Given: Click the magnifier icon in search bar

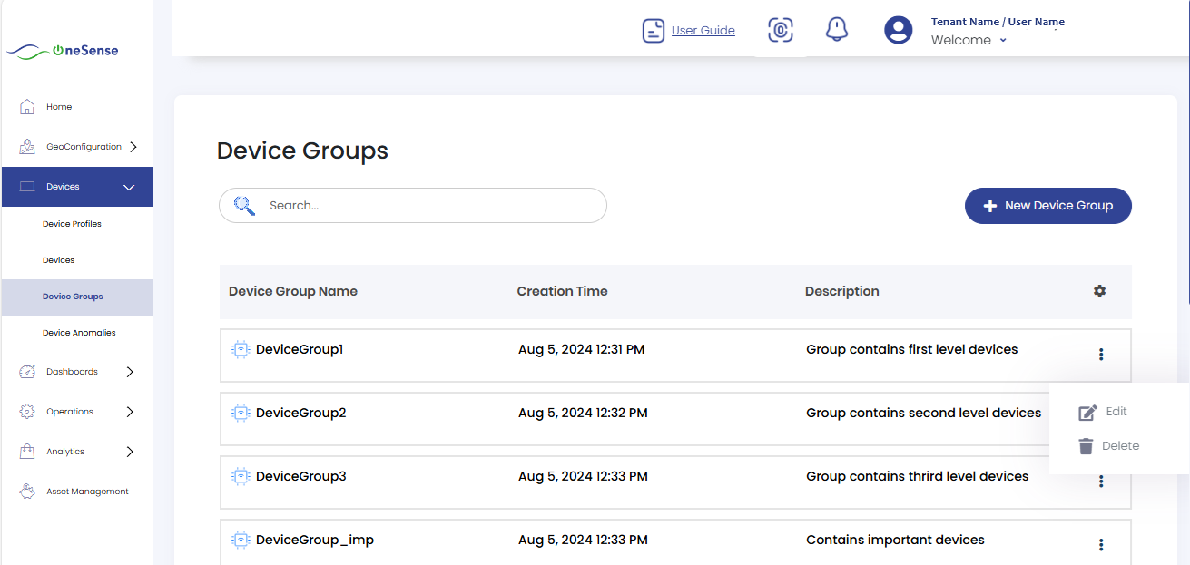Looking at the screenshot, I should (x=243, y=205).
